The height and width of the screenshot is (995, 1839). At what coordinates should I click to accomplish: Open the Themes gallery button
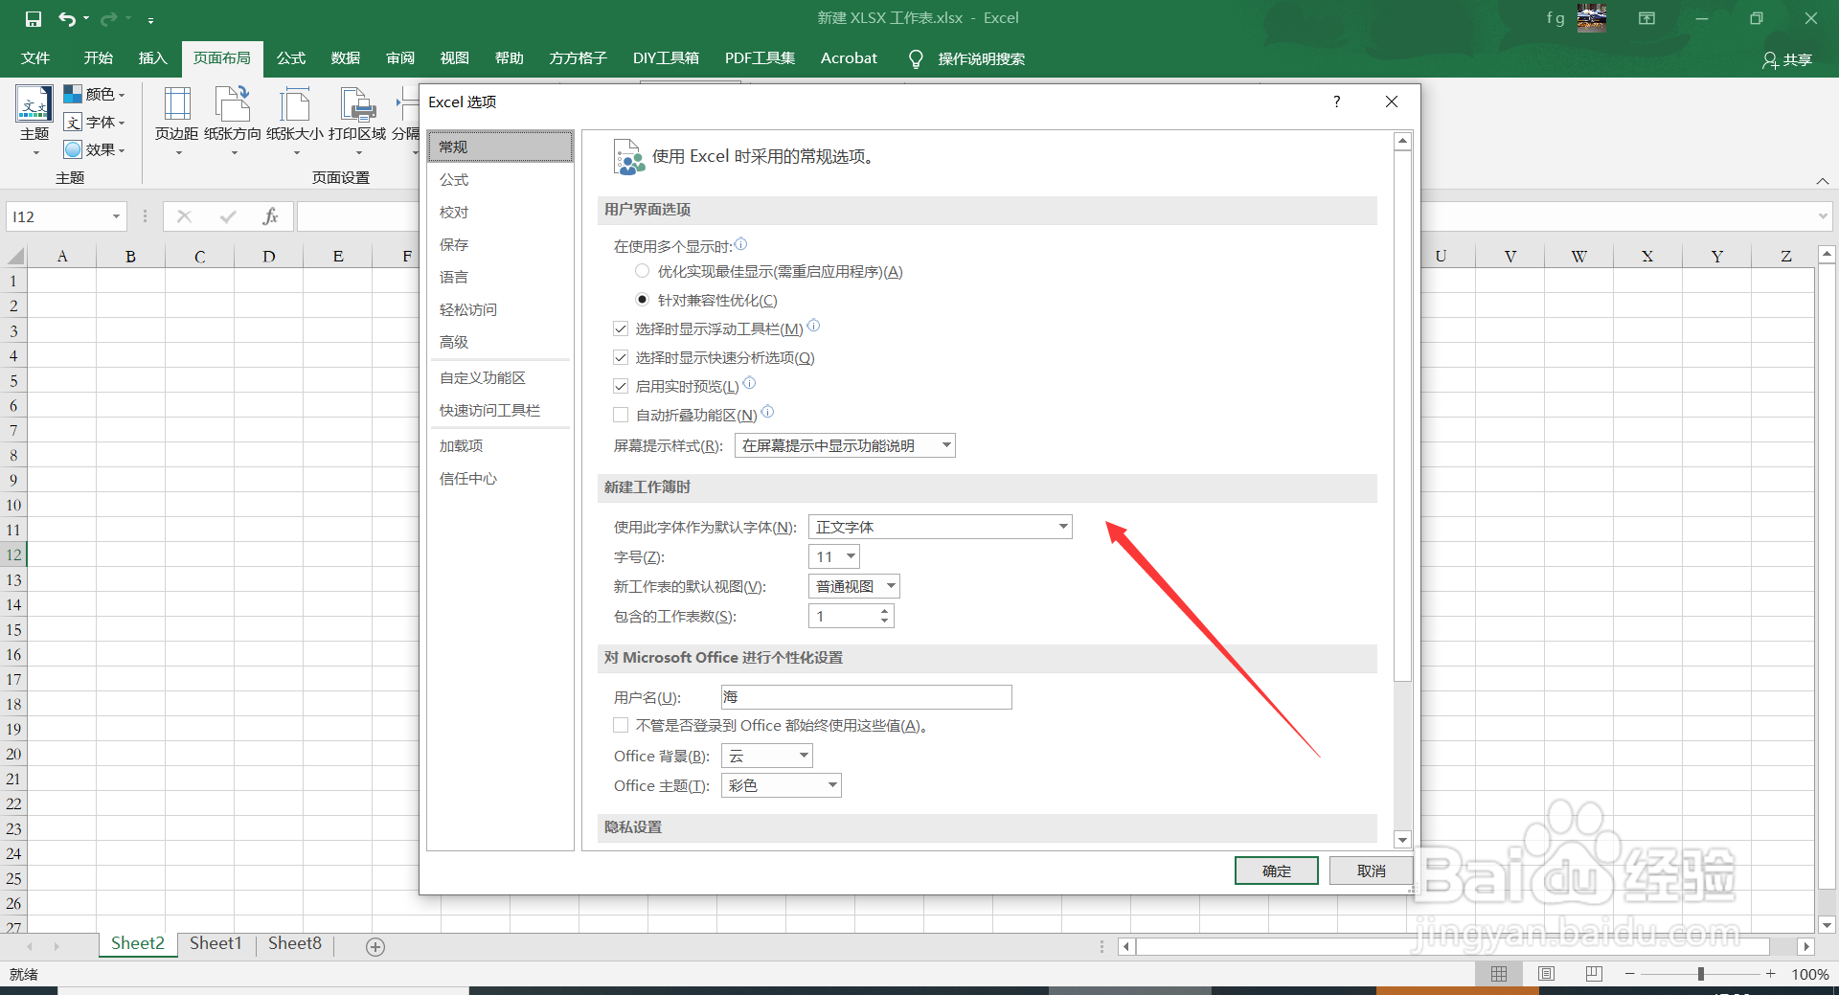coord(34,121)
